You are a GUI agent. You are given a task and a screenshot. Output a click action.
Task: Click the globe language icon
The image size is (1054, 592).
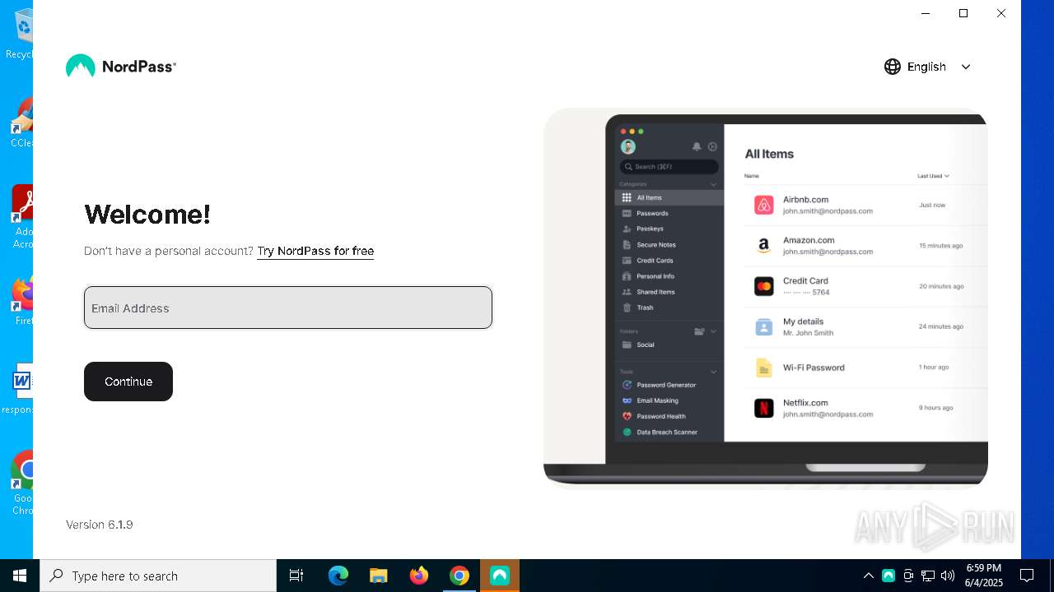[893, 67]
